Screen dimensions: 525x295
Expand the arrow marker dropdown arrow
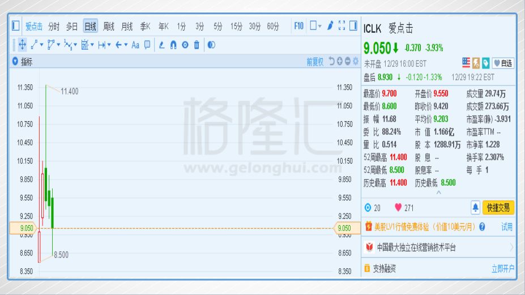click(126, 45)
